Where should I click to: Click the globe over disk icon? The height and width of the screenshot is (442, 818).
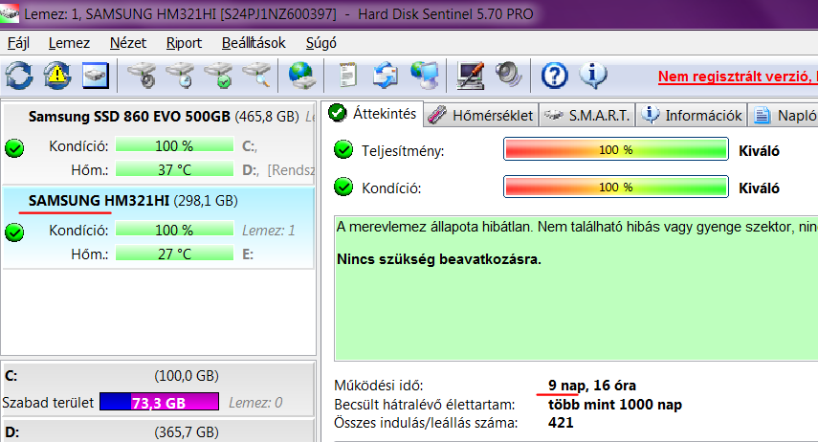301,76
